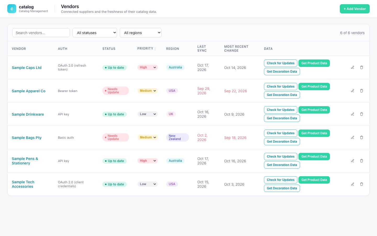This screenshot has height=236, width=377.
Task: Get Decoration Data for Sample Drinkware
Action: (x=282, y=118)
